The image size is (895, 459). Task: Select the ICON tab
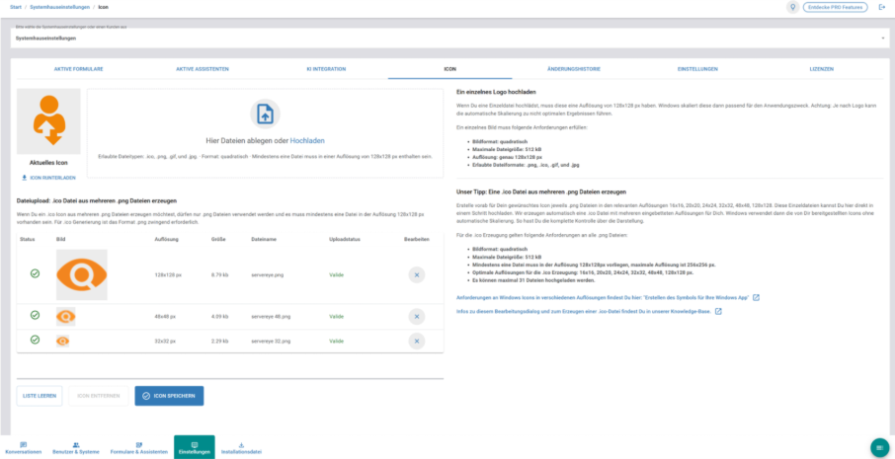tap(449, 69)
